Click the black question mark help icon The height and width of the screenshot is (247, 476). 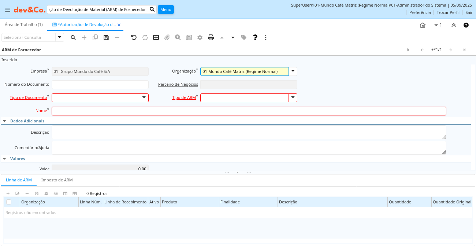coord(255,37)
